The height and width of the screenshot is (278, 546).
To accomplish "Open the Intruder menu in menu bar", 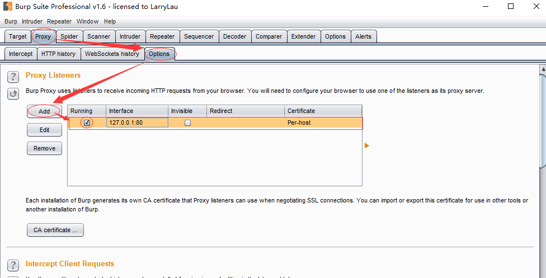I will pyautogui.click(x=32, y=21).
